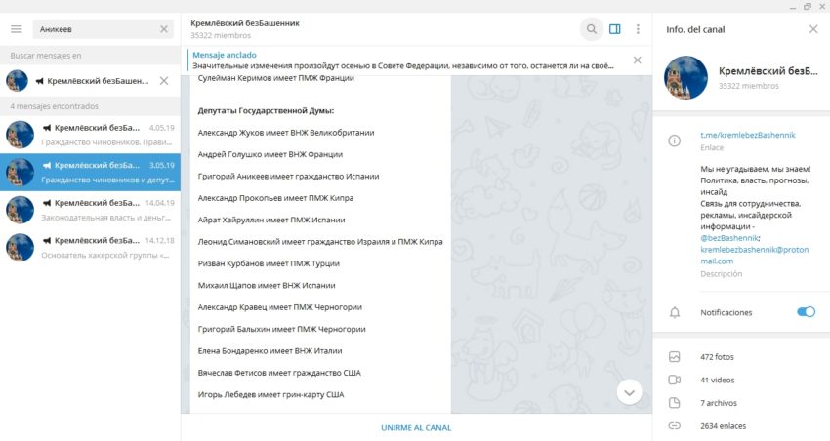This screenshot has width=830, height=441.
Task: Open search result dated 14.12.18
Action: [x=90, y=248]
